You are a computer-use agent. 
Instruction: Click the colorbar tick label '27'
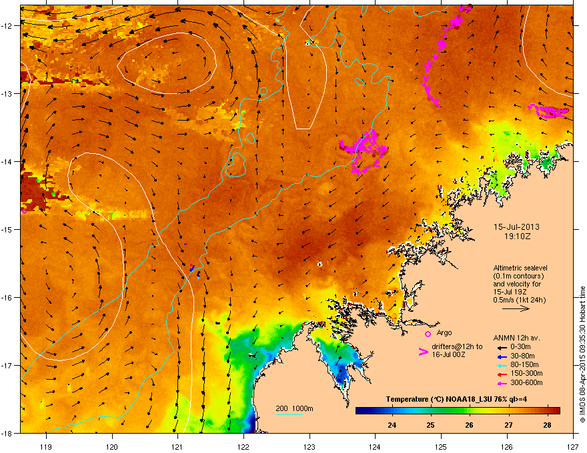pos(508,425)
